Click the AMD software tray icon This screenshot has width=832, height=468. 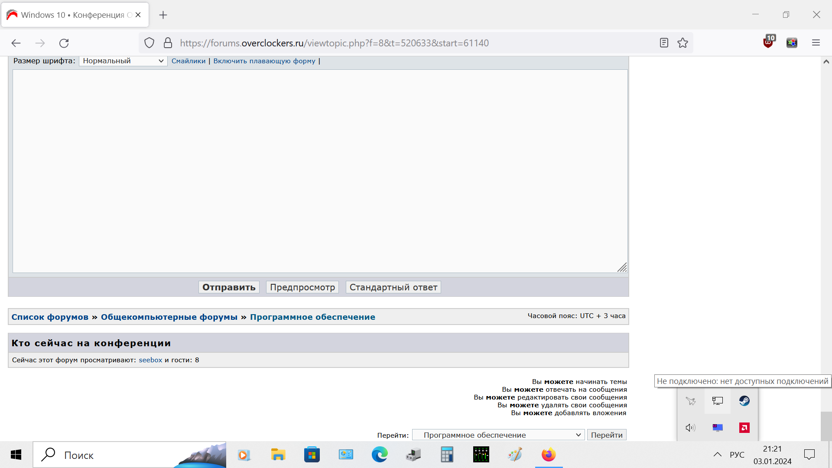tap(744, 428)
